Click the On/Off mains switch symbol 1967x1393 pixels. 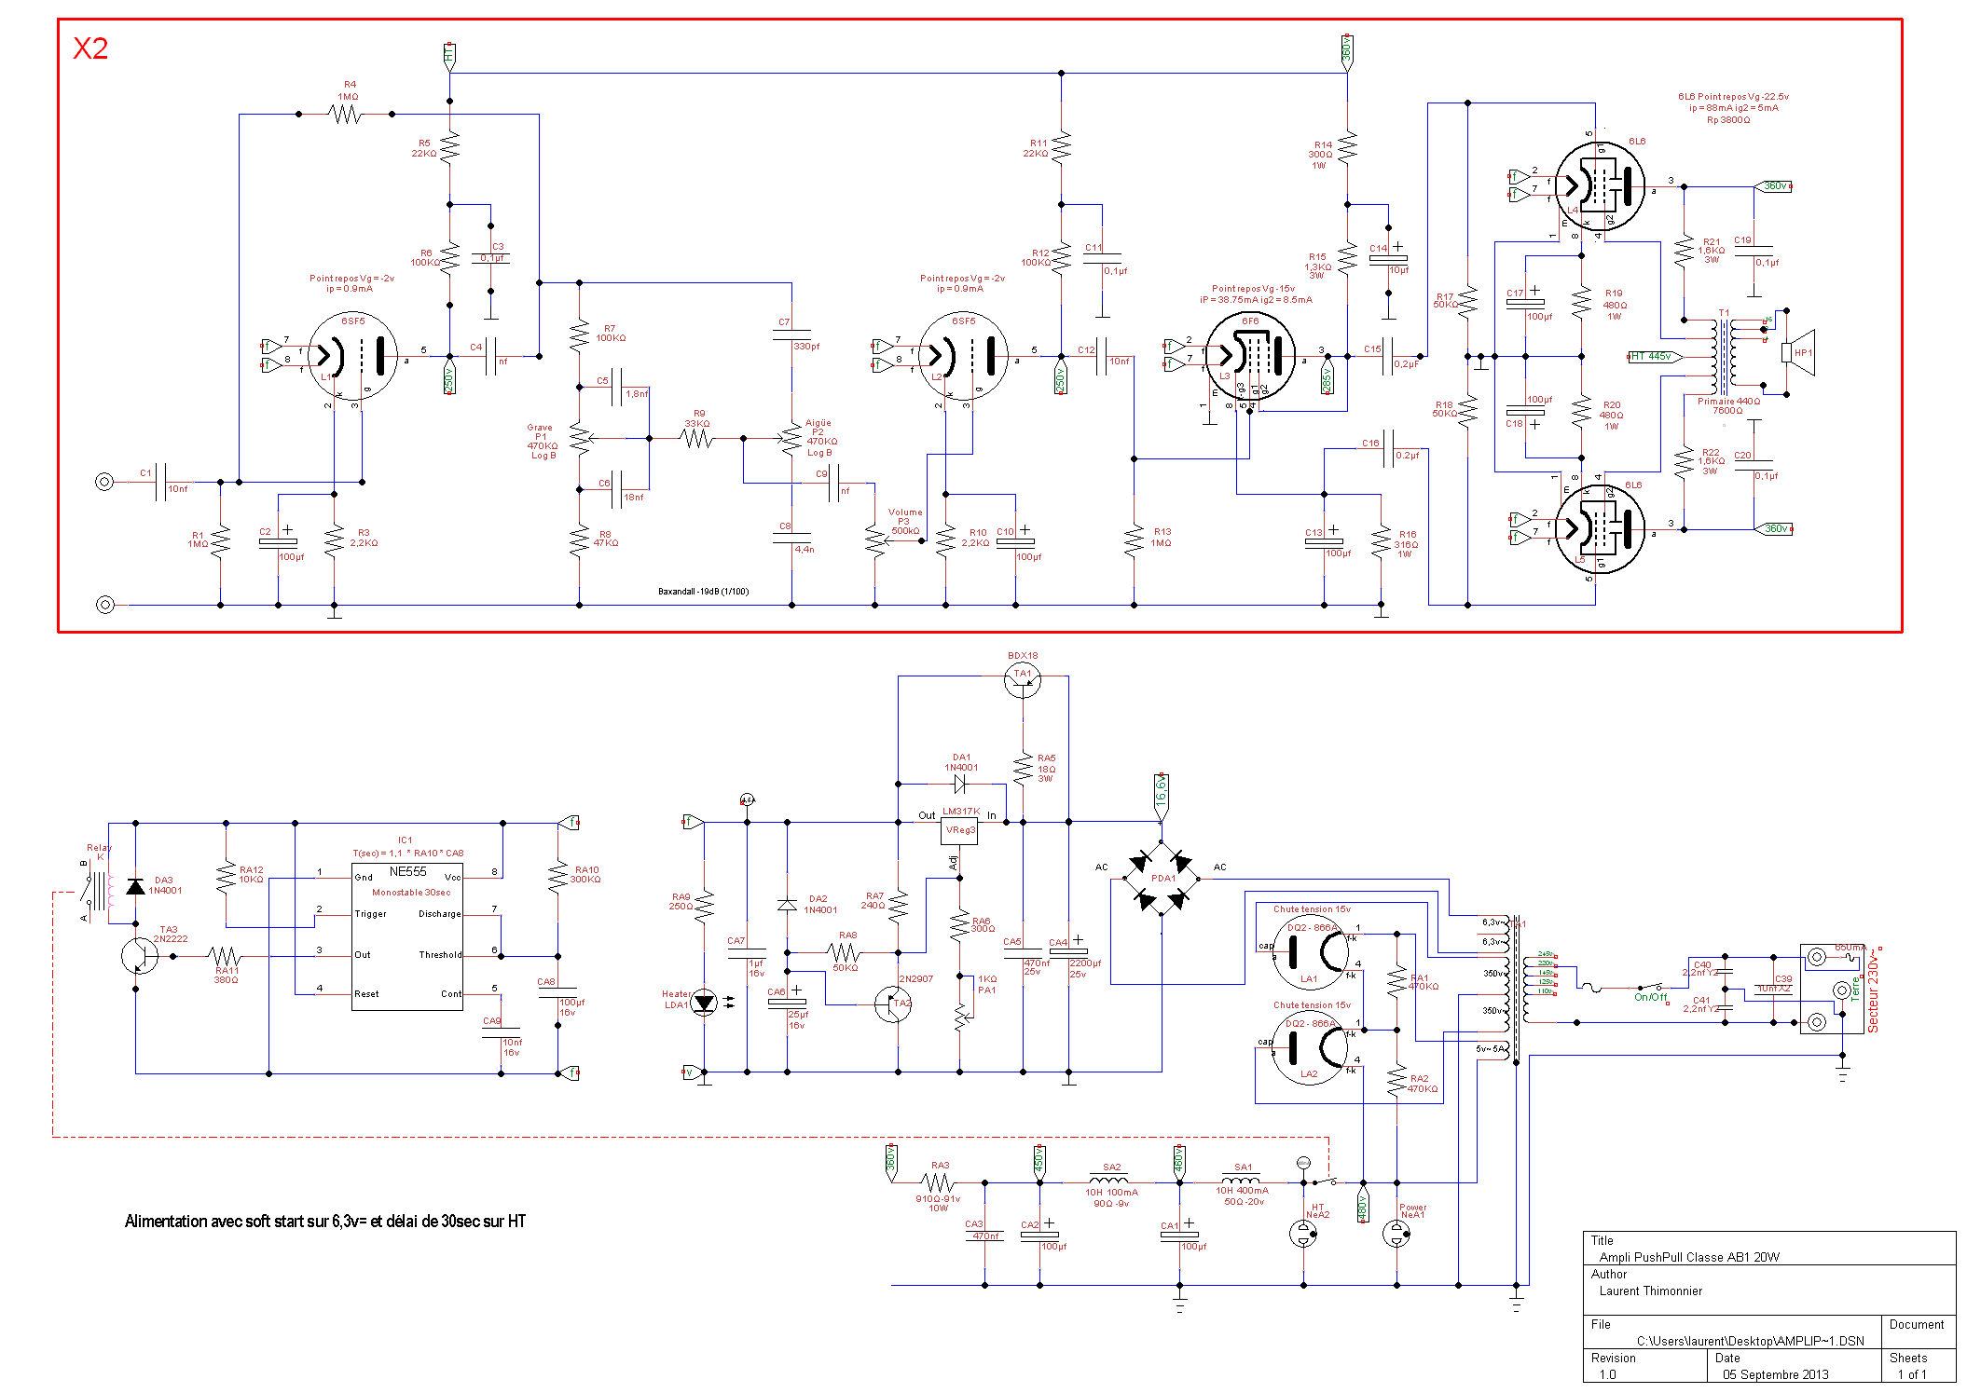click(x=1652, y=987)
